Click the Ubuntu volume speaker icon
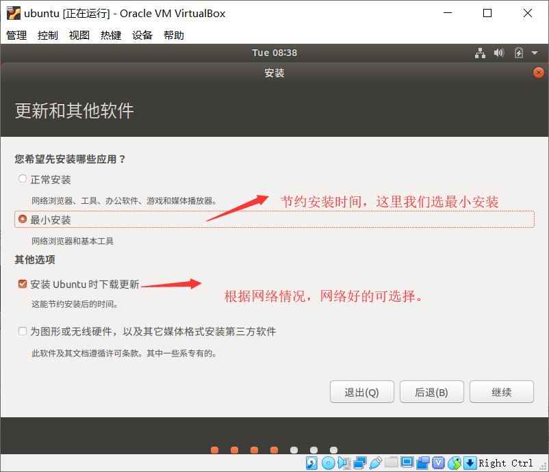Screen dimensions: 549x472 tap(499, 53)
